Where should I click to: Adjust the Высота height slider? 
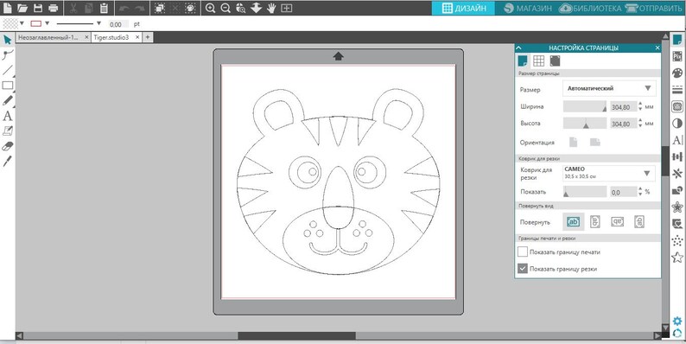(x=585, y=124)
